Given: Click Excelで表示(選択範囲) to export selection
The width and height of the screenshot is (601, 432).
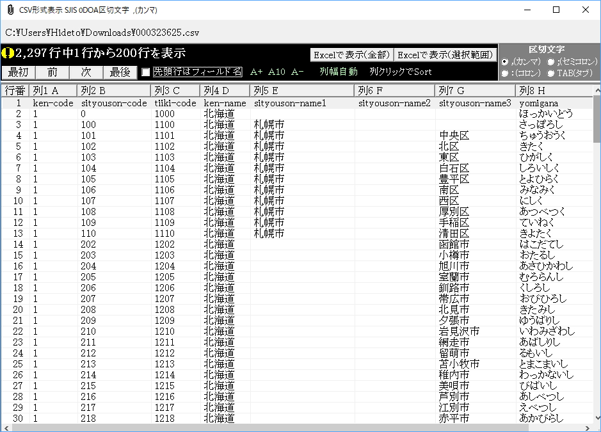Looking at the screenshot, I should tap(446, 54).
